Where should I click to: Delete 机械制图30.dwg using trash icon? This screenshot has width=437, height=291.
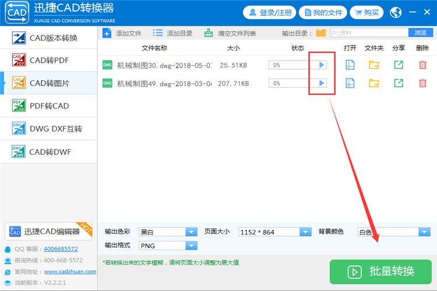[422, 65]
